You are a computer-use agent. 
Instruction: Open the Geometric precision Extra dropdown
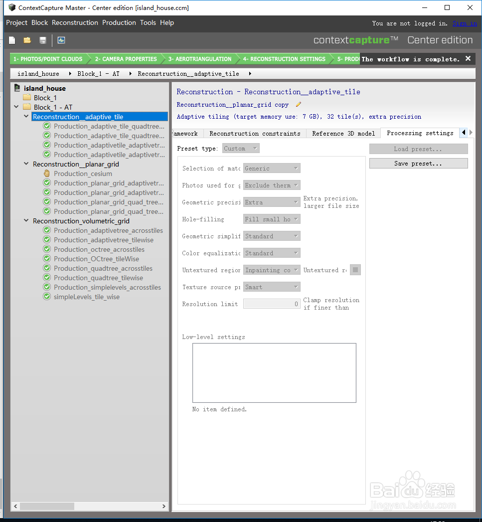click(272, 202)
